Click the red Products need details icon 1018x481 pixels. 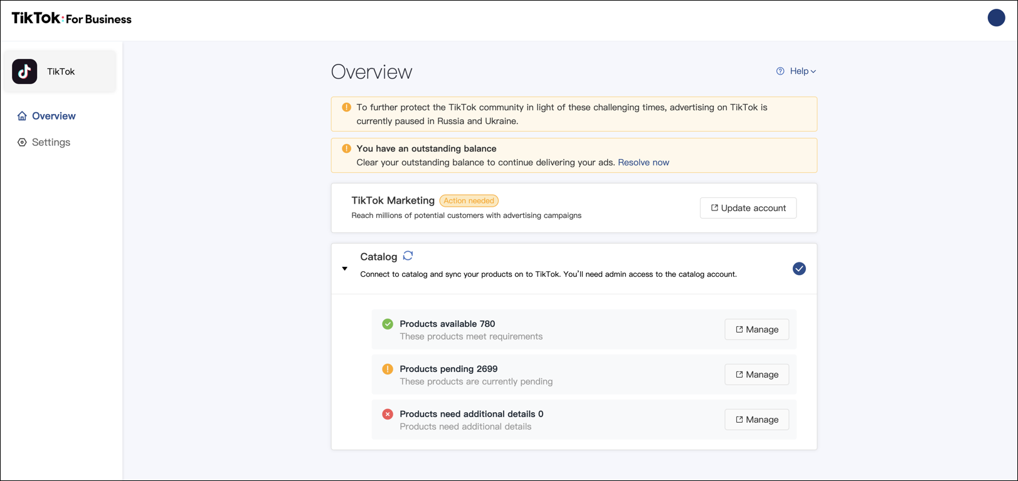(388, 414)
